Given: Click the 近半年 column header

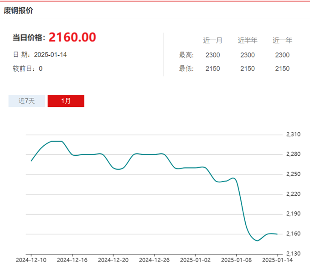Looking at the screenshot, I should 248,40.
